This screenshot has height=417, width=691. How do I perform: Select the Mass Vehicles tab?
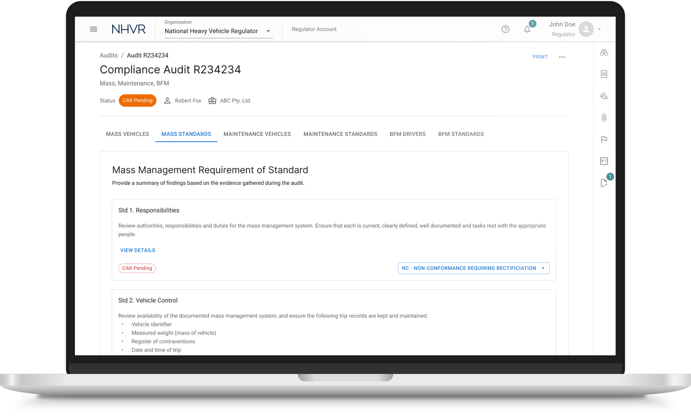127,134
